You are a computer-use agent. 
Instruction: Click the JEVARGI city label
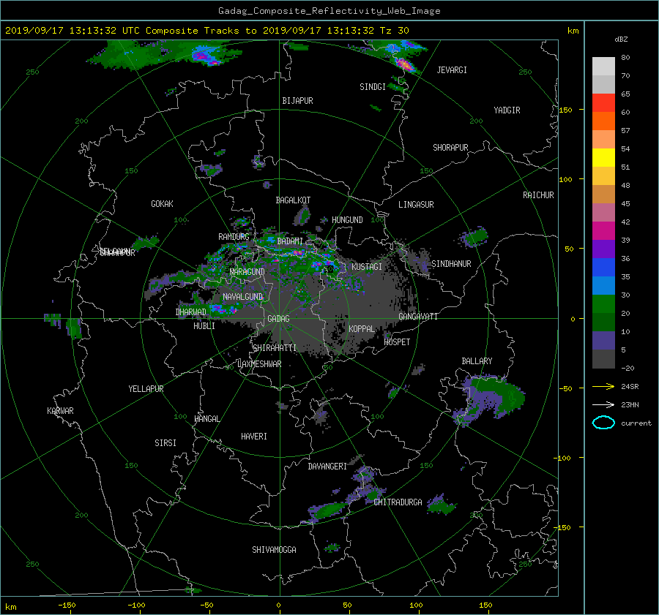click(452, 70)
